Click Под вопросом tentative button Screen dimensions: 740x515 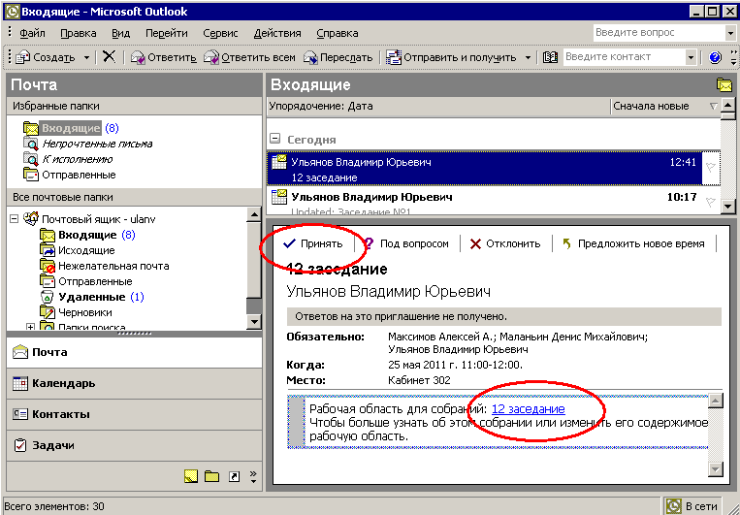(407, 243)
